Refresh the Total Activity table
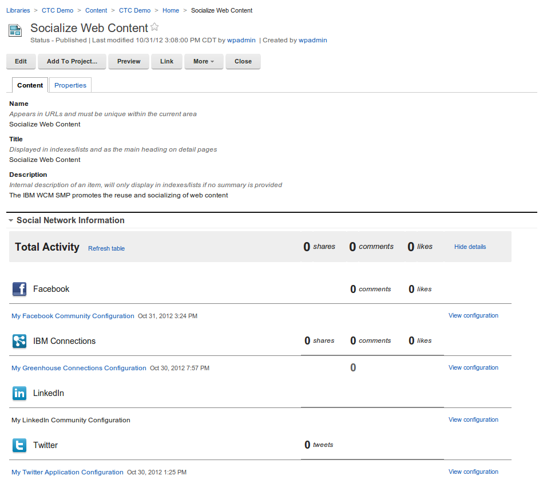The height and width of the screenshot is (499, 543). (x=106, y=248)
